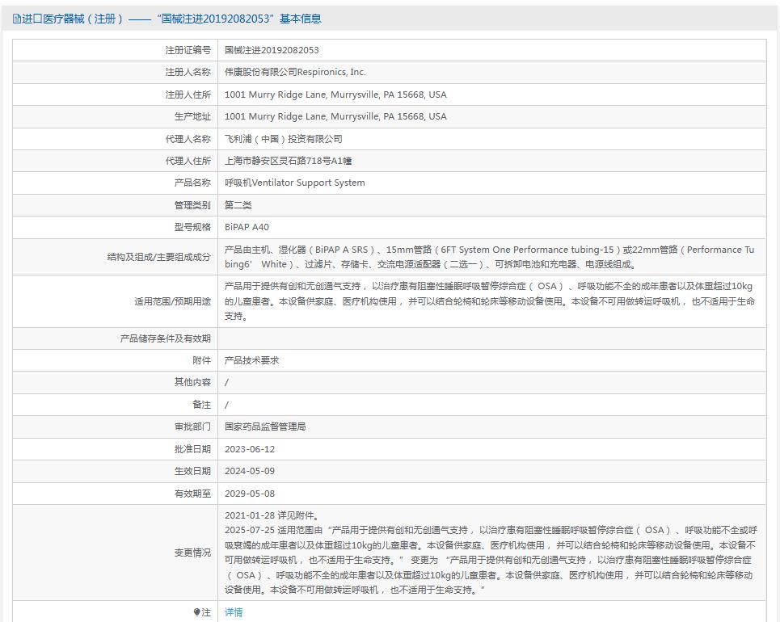The height and width of the screenshot is (622, 780).
Task: Select registration number 国械注进20192082053 in the table
Action: coord(272,50)
